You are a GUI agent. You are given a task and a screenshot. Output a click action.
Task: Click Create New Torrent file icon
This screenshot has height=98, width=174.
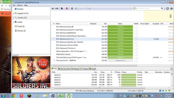click(62, 8)
